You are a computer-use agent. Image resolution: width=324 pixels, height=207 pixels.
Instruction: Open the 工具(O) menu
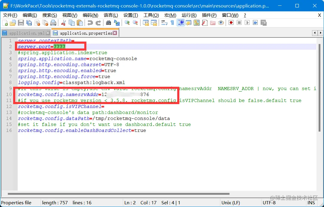click(x=151, y=15)
